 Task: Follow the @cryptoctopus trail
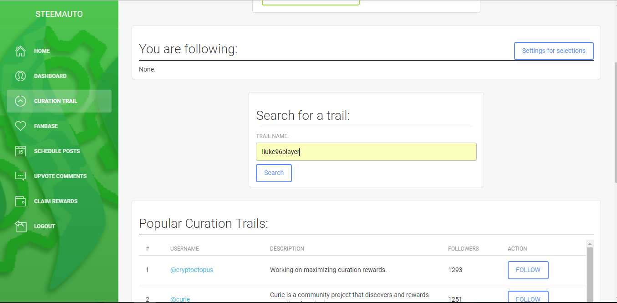pos(528,270)
